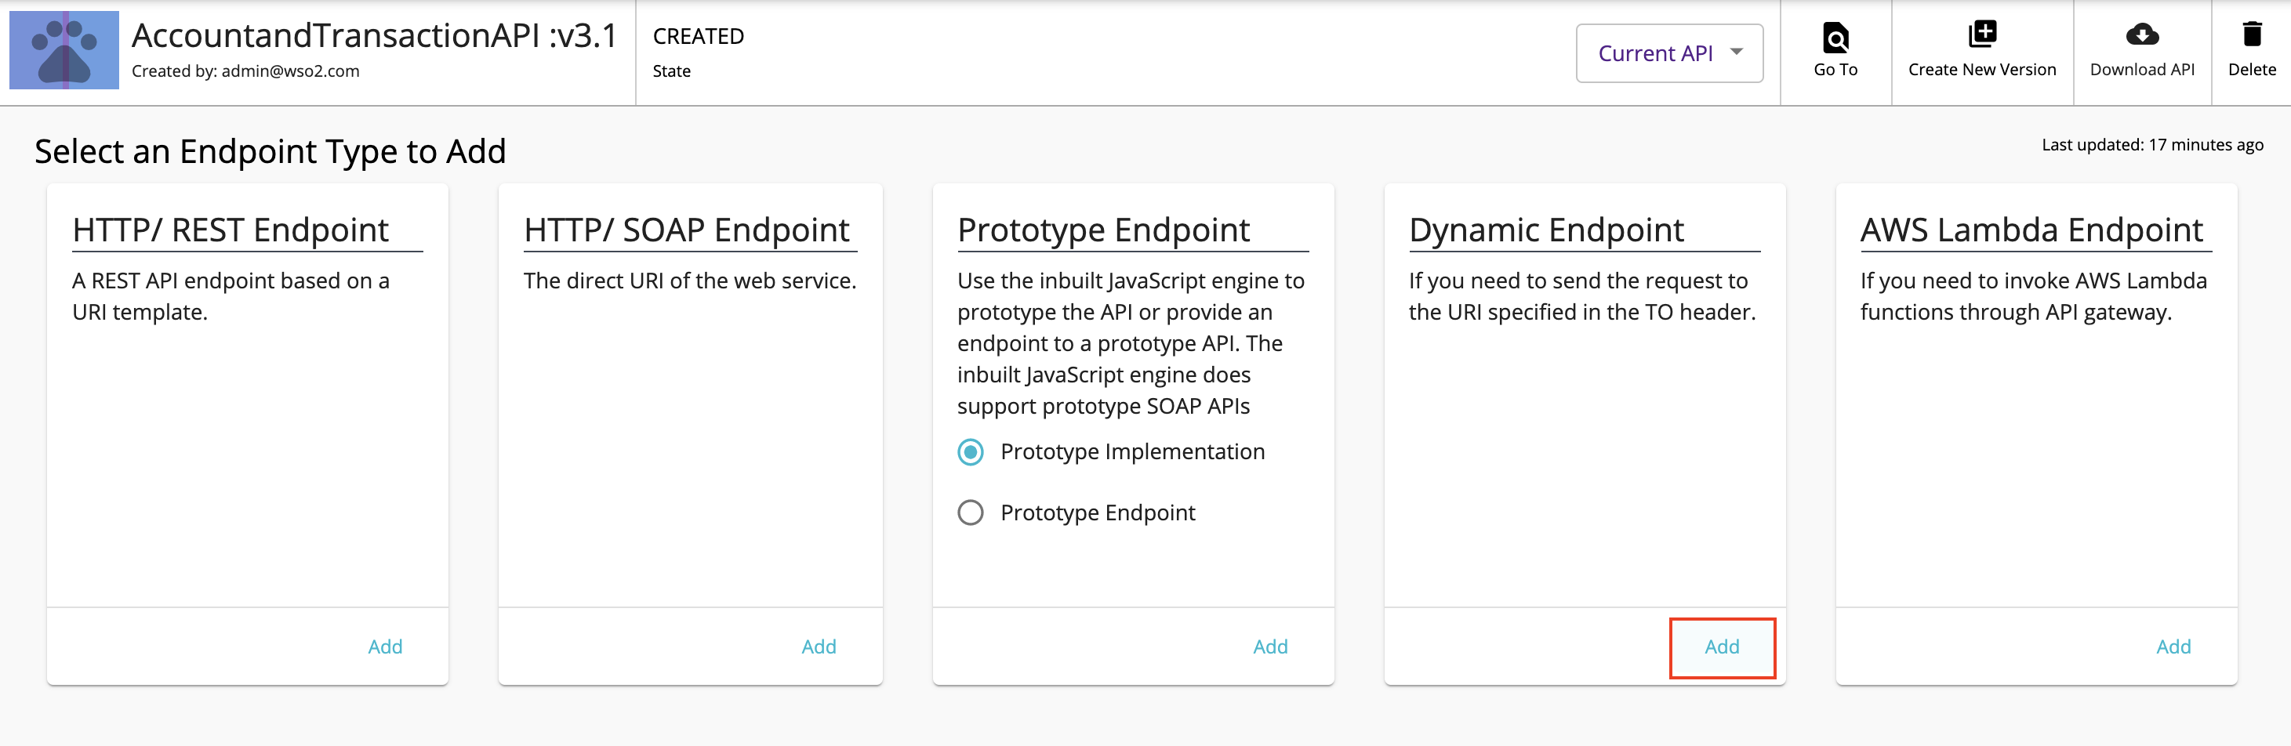Click the AccountandTransactionAPI :v3.1 title

[375, 34]
